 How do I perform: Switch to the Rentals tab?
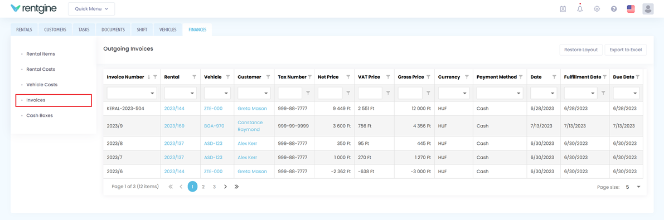[x=24, y=30]
